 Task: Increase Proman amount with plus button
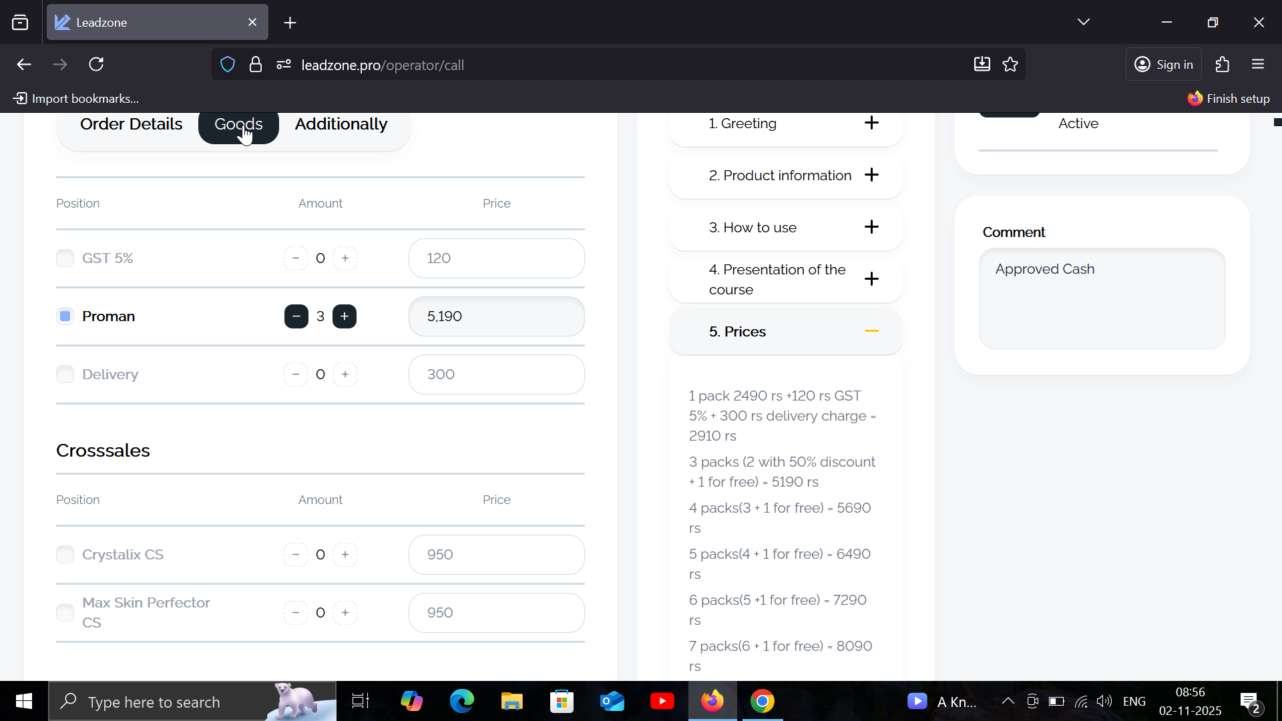[345, 316]
